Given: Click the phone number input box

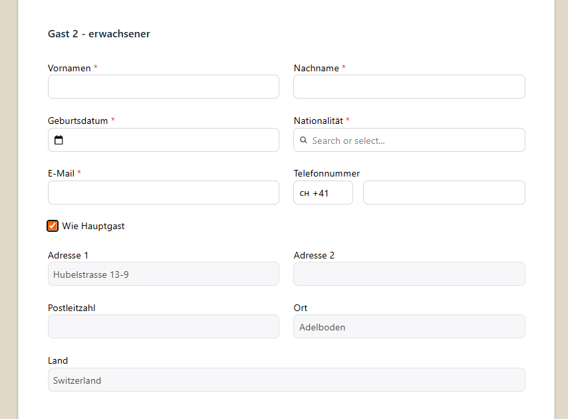Looking at the screenshot, I should pos(444,193).
